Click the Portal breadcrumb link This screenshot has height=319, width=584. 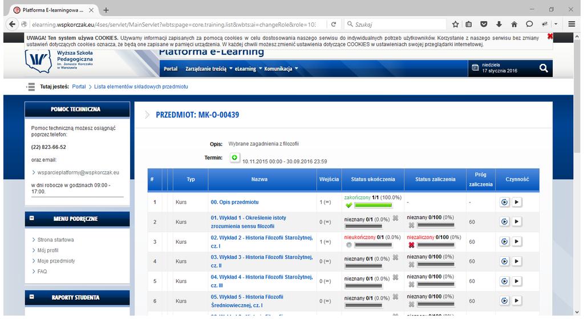click(x=79, y=87)
